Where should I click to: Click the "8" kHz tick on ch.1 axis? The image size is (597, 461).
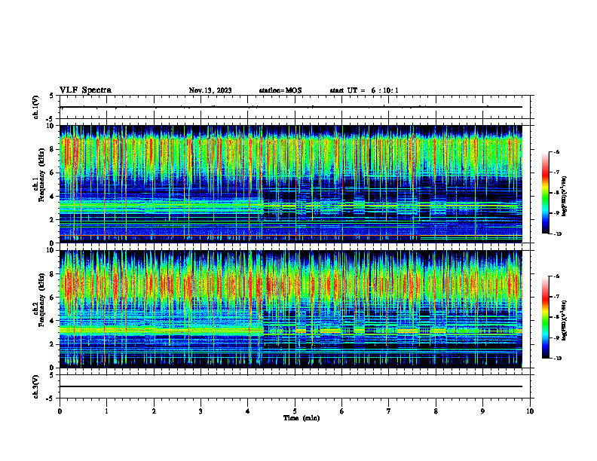53,149
